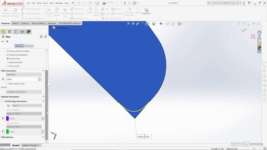The image size is (267, 150).
Task: Click the PropertyManager vertical scrollbar
Action: (46, 105)
